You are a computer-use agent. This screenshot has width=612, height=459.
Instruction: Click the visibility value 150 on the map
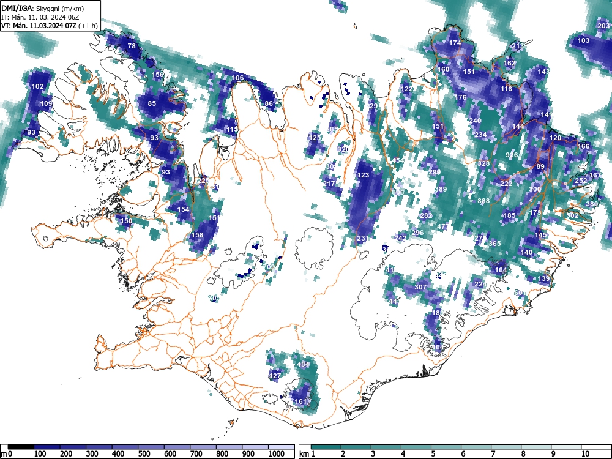click(126, 221)
